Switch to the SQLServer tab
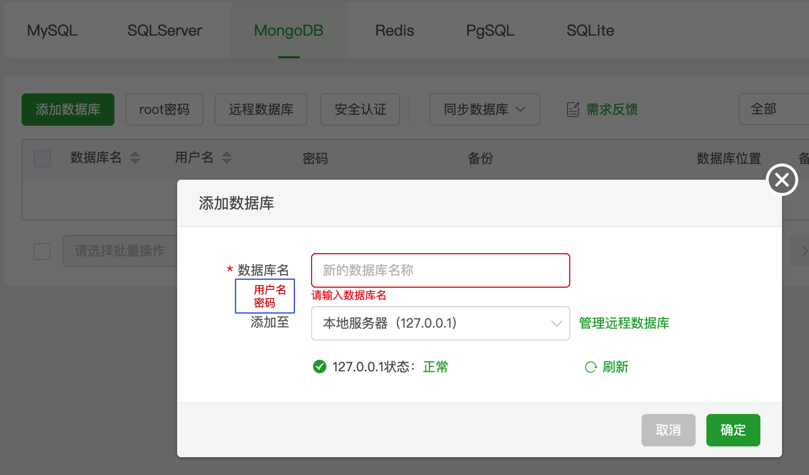The height and width of the screenshot is (475, 809). pos(165,31)
